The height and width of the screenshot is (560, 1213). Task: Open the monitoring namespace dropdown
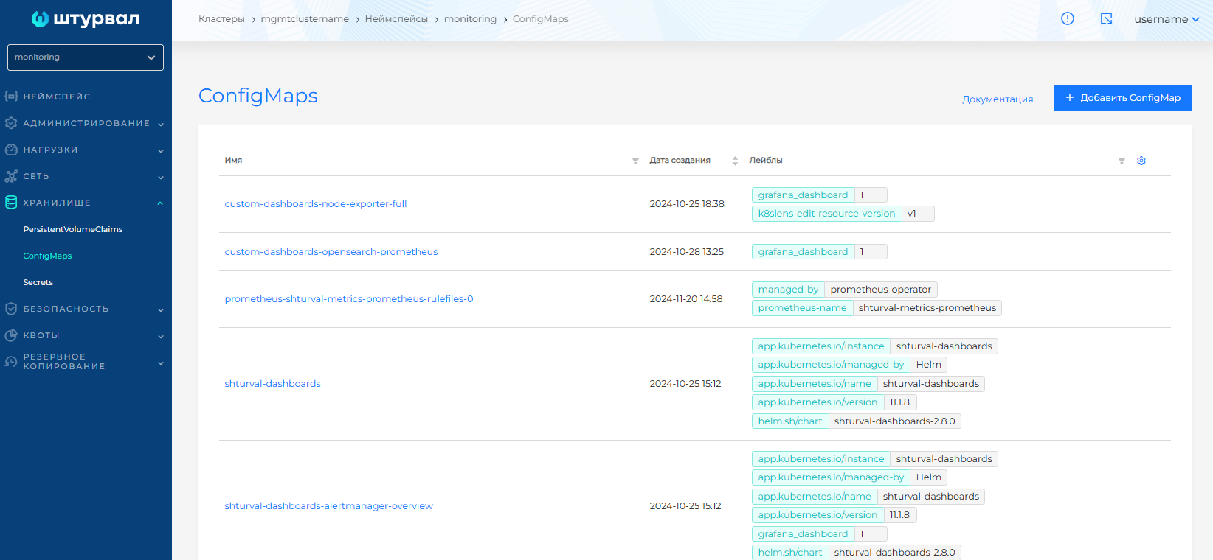tap(86, 57)
